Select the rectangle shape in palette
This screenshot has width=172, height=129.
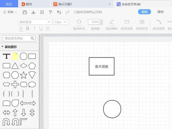(x=32, y=56)
